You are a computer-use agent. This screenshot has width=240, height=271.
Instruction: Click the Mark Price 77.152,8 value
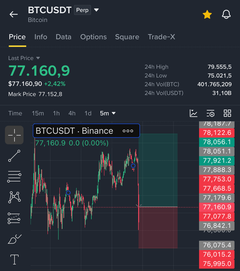coord(50,94)
